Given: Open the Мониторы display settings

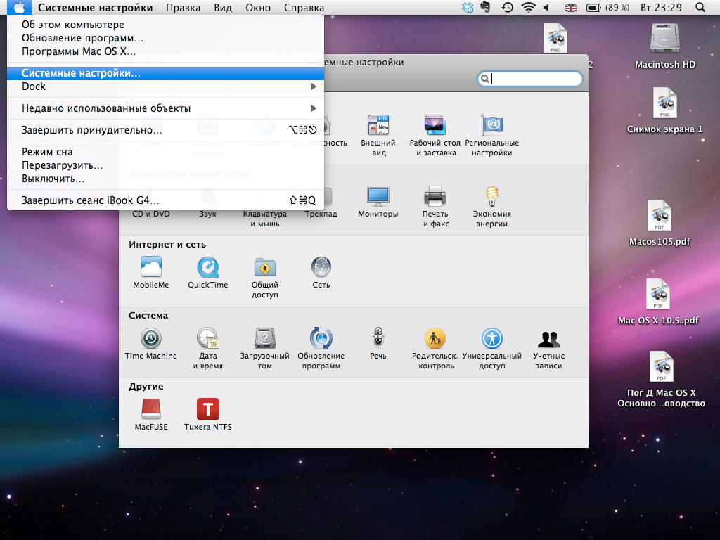Looking at the screenshot, I should coord(378,201).
